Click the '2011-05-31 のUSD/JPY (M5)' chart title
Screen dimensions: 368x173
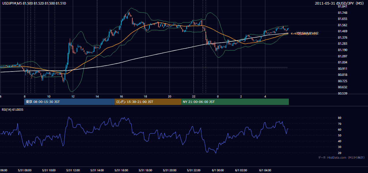point(340,3)
